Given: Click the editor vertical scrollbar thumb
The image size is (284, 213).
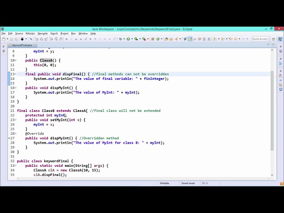Looking at the screenshot, I should [x=272, y=110].
